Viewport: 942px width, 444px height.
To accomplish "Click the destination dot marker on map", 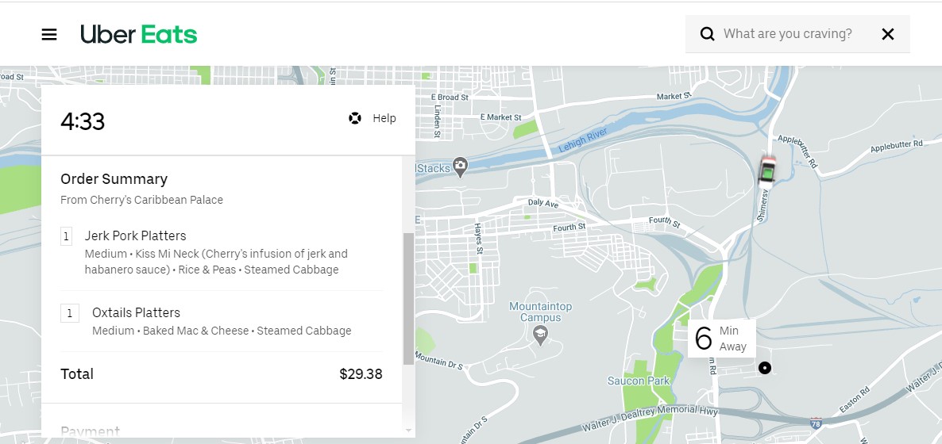I will 765,368.
